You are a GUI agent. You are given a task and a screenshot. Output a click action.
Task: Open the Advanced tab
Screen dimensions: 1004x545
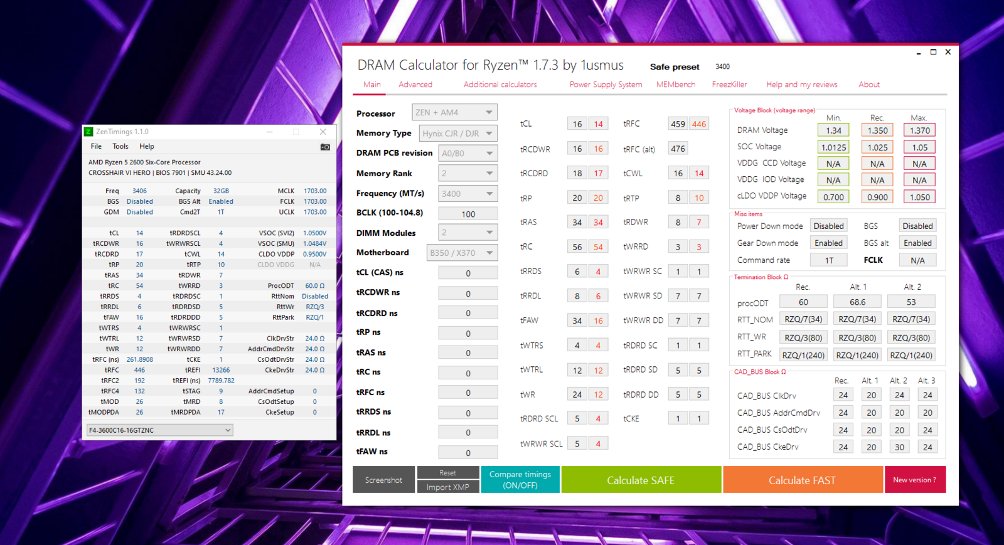415,85
